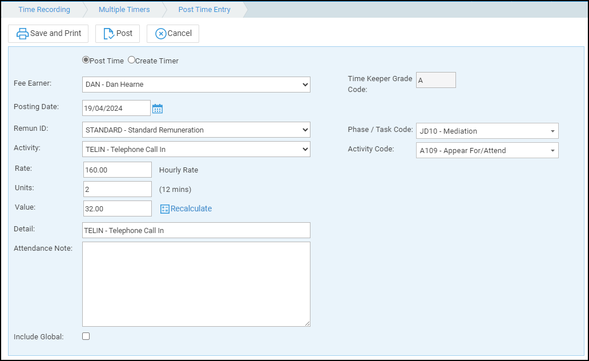Navigate to the Time Recording breadcrumb

click(x=44, y=9)
